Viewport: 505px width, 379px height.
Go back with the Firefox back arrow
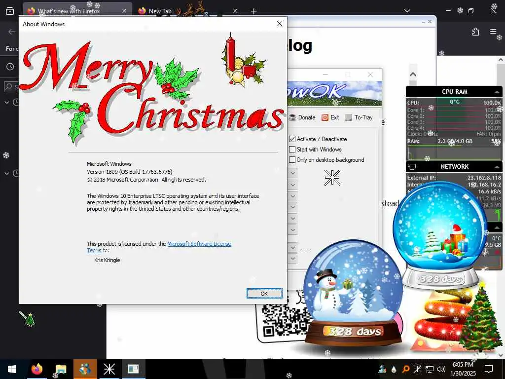point(12,32)
